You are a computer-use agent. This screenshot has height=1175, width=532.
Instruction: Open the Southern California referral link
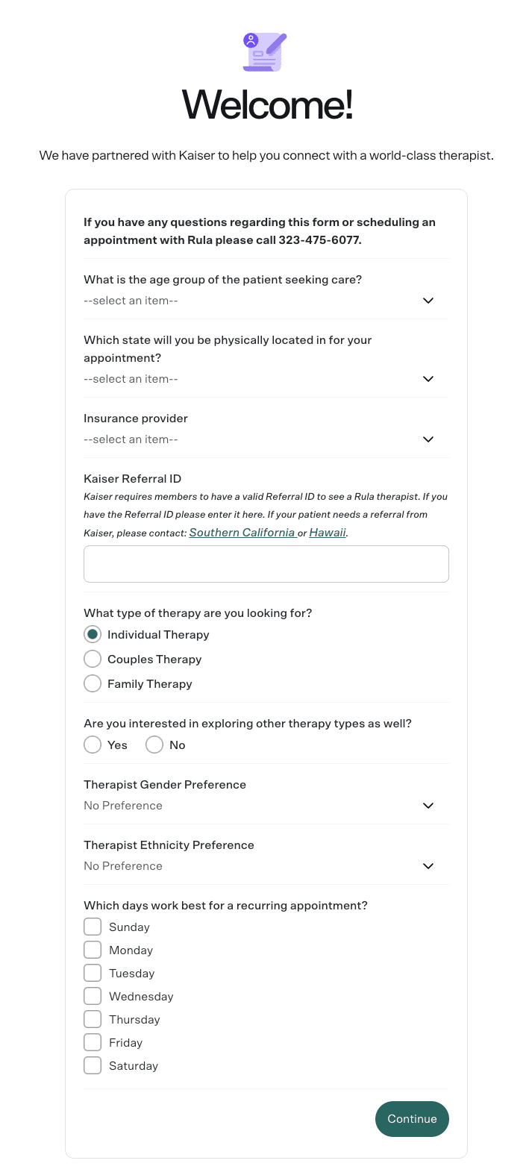tap(241, 532)
